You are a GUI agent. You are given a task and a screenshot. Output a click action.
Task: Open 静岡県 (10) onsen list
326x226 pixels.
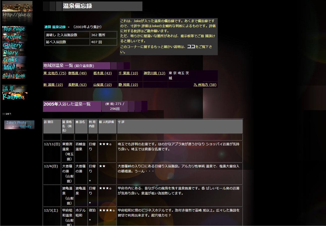(x=128, y=85)
